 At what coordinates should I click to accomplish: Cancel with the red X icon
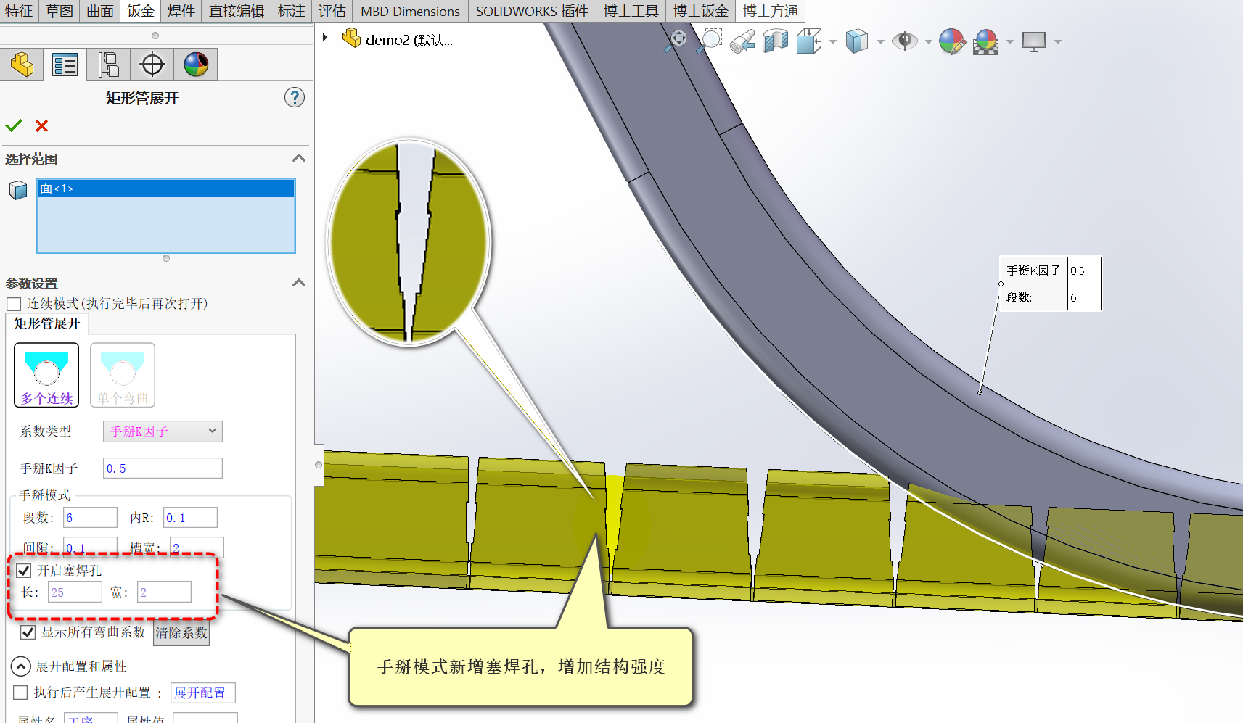click(42, 126)
